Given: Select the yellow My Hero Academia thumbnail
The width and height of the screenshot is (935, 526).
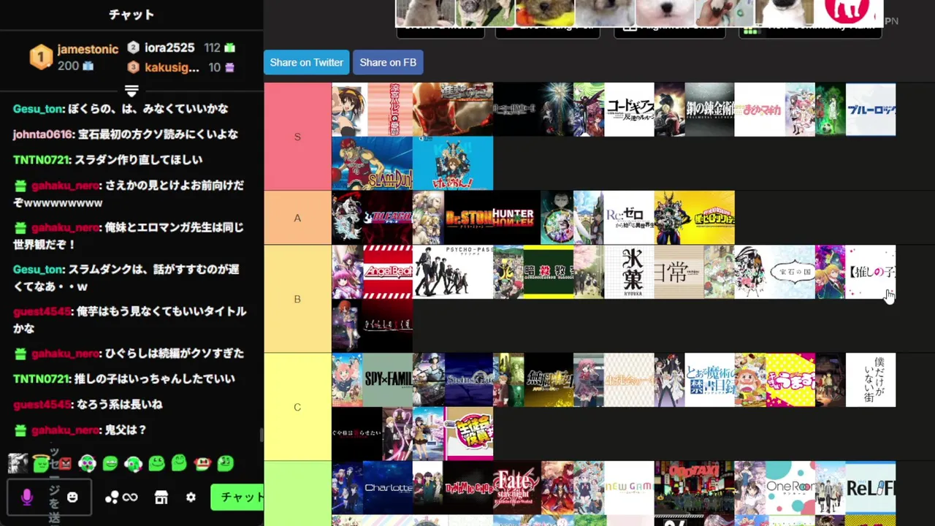Looking at the screenshot, I should click(x=695, y=218).
